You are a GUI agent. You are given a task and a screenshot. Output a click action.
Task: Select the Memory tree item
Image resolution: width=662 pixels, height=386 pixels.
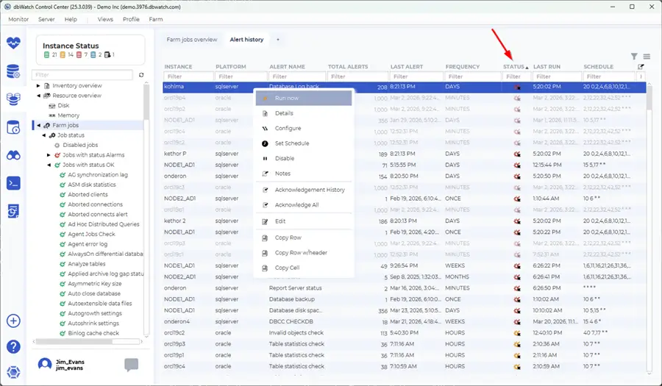(68, 115)
